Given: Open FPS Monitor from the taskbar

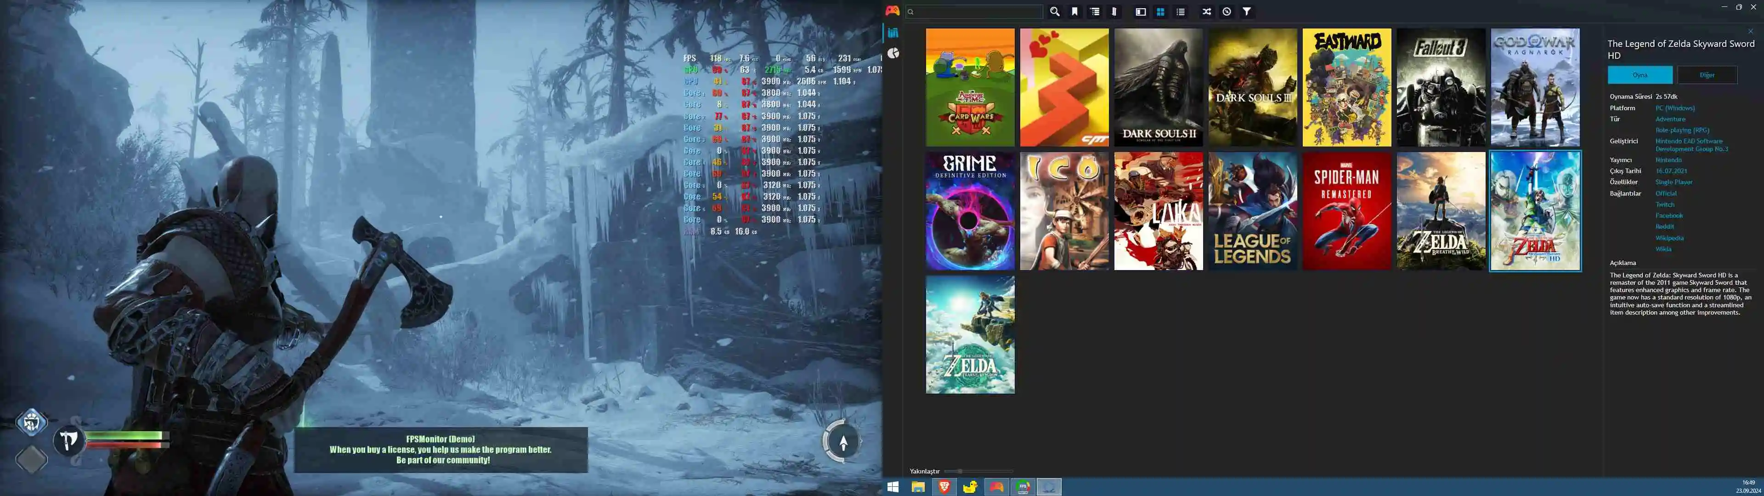Looking at the screenshot, I should coord(1023,487).
